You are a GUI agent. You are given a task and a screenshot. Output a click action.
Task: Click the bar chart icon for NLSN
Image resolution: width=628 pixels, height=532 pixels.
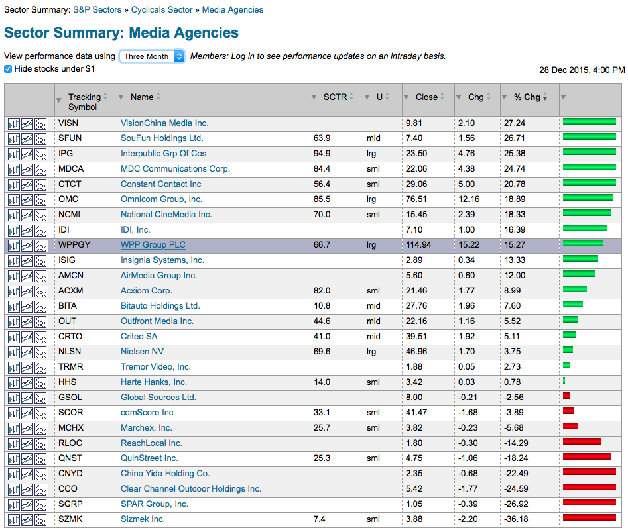tap(14, 352)
